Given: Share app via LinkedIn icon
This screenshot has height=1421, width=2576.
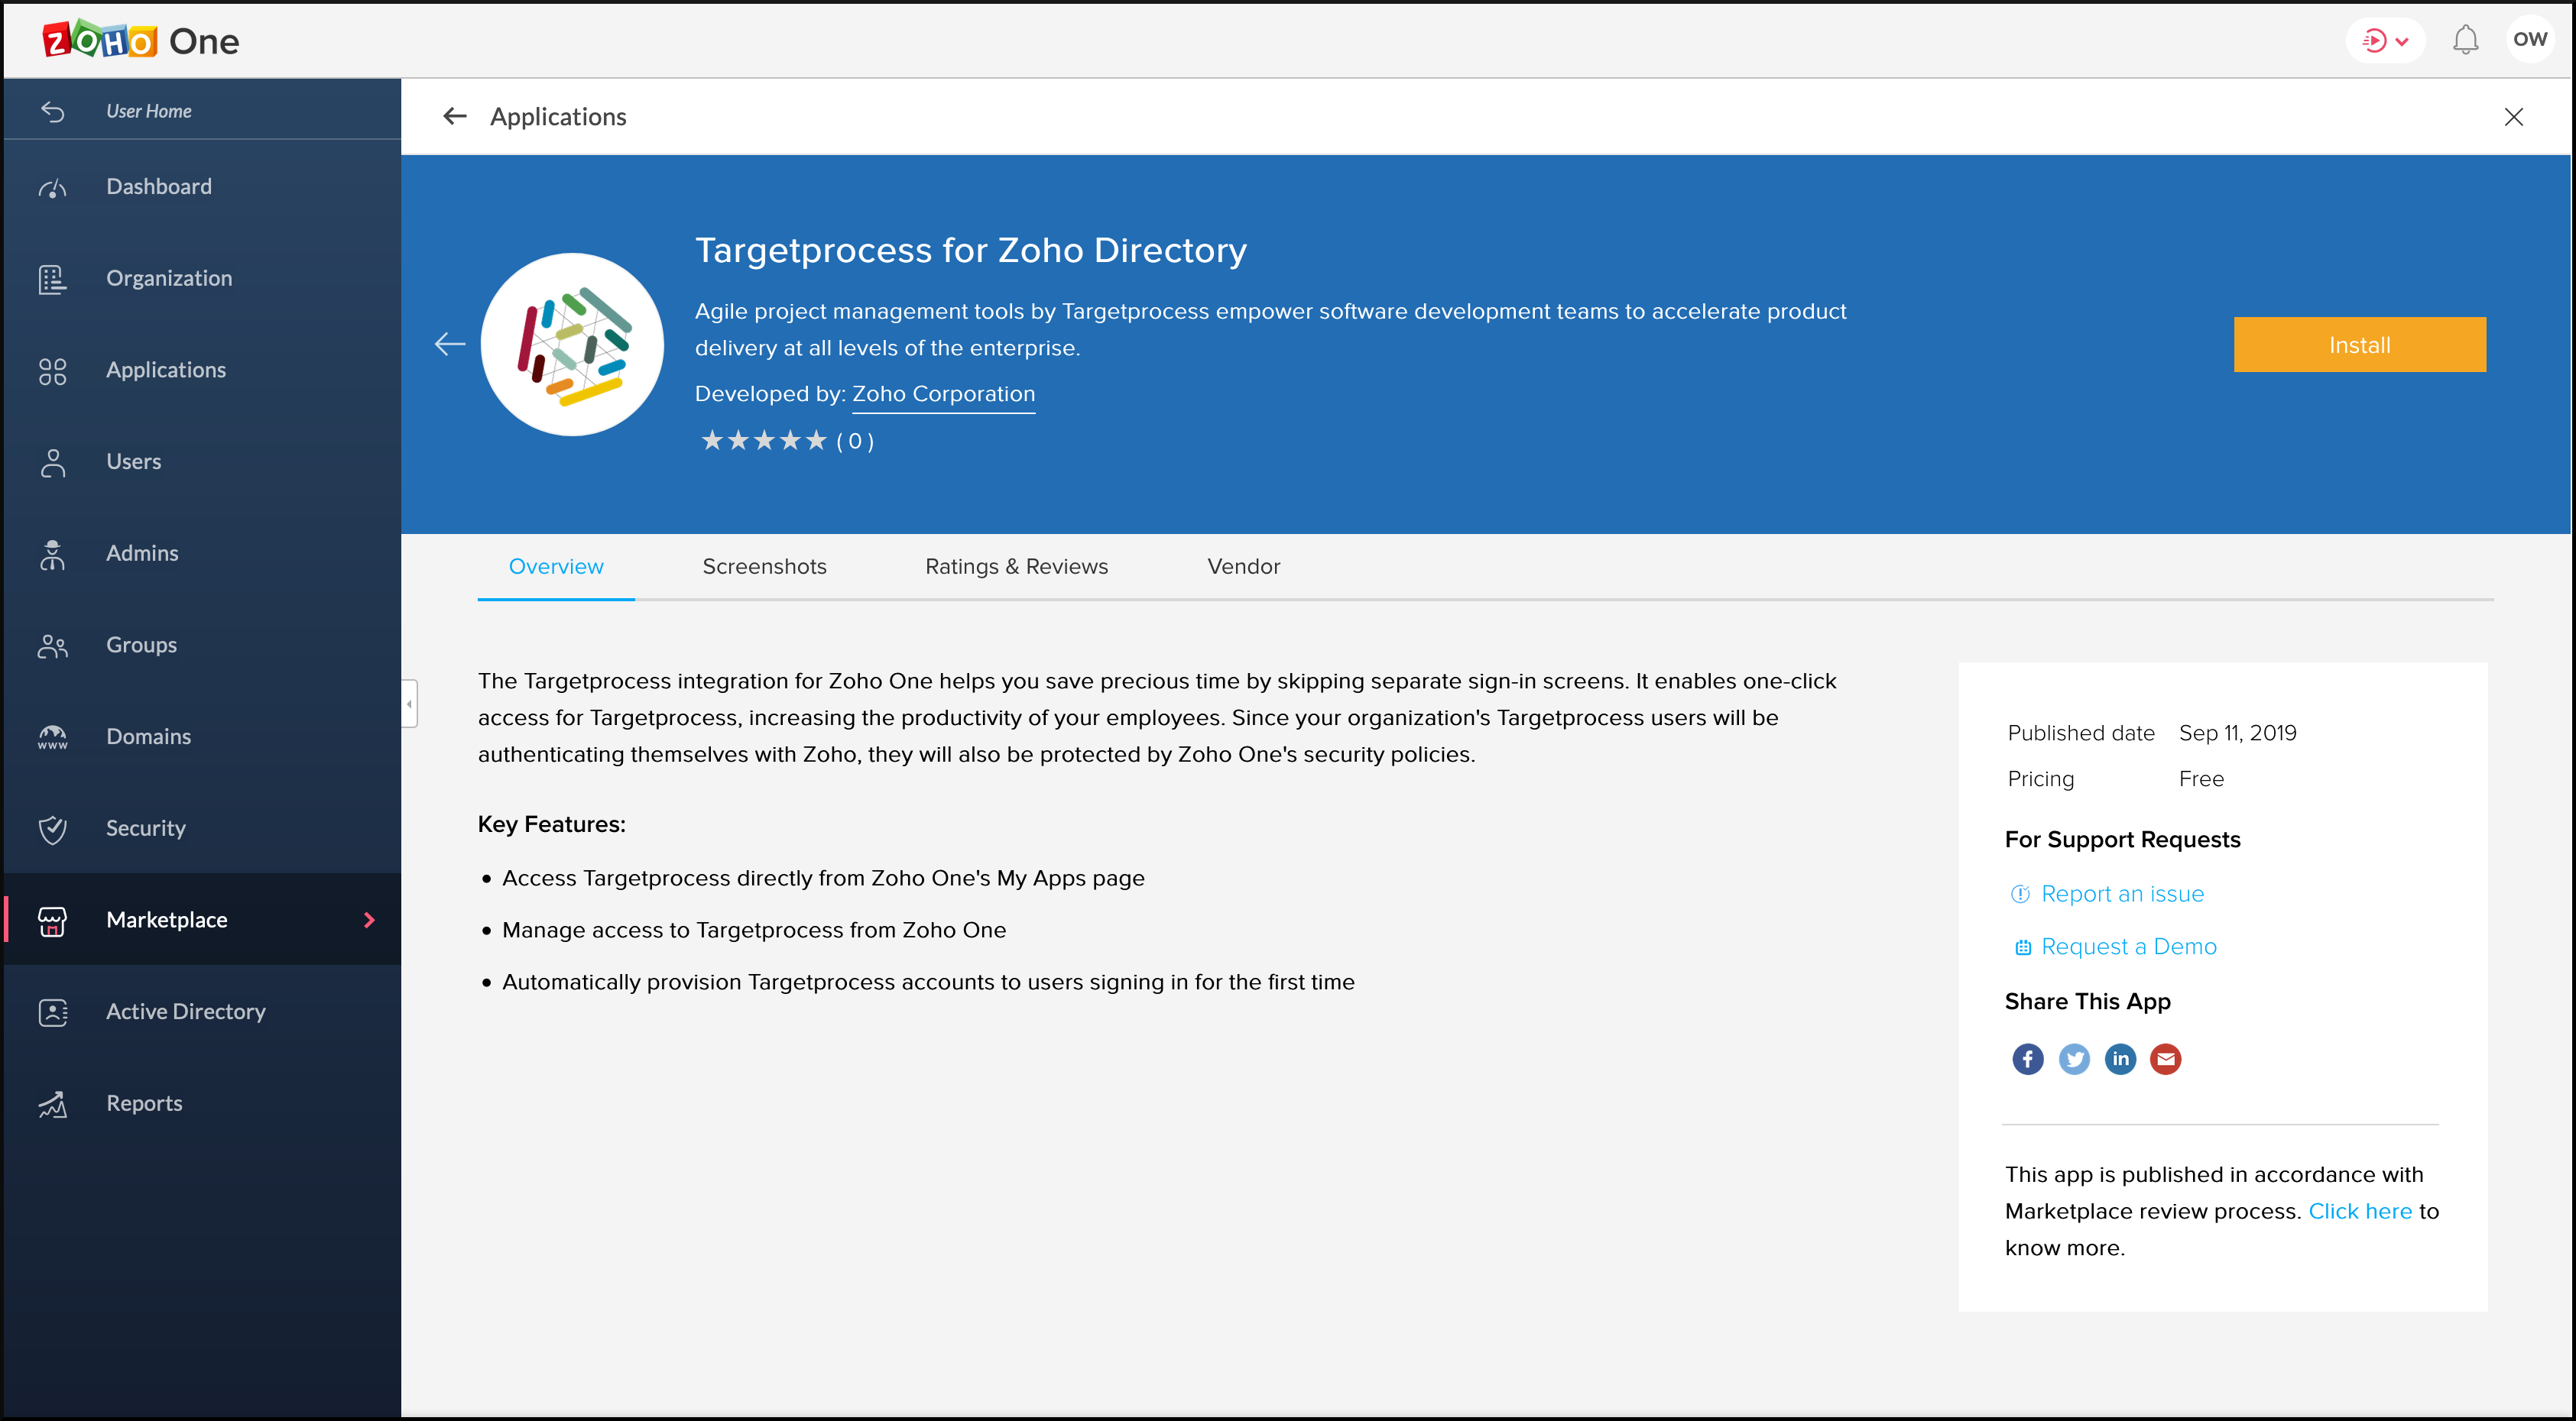Looking at the screenshot, I should coord(2117,1057).
